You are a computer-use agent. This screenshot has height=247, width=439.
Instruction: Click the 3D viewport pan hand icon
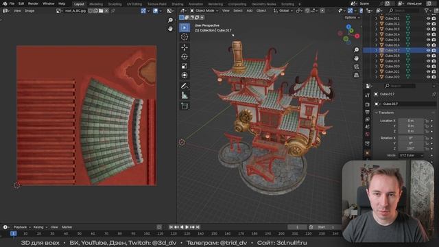pos(356,58)
